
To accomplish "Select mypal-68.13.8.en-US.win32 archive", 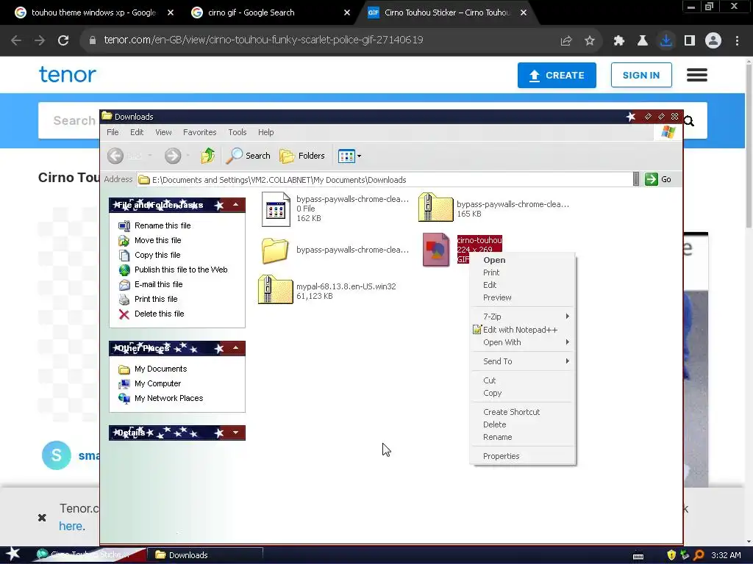I will coord(275,289).
